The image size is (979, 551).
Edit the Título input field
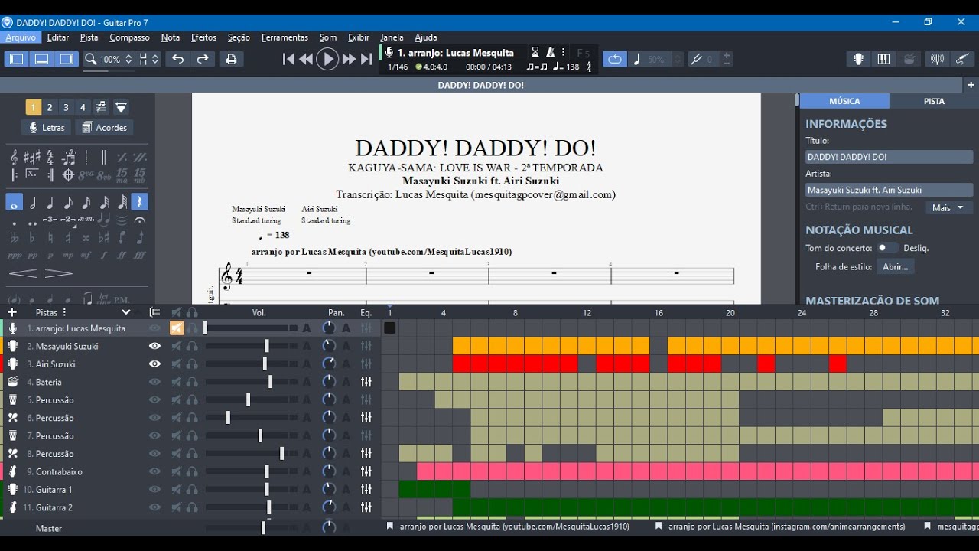tap(890, 157)
